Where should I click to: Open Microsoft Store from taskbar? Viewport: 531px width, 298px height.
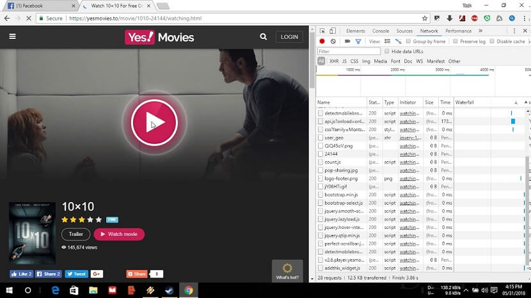click(x=74, y=290)
